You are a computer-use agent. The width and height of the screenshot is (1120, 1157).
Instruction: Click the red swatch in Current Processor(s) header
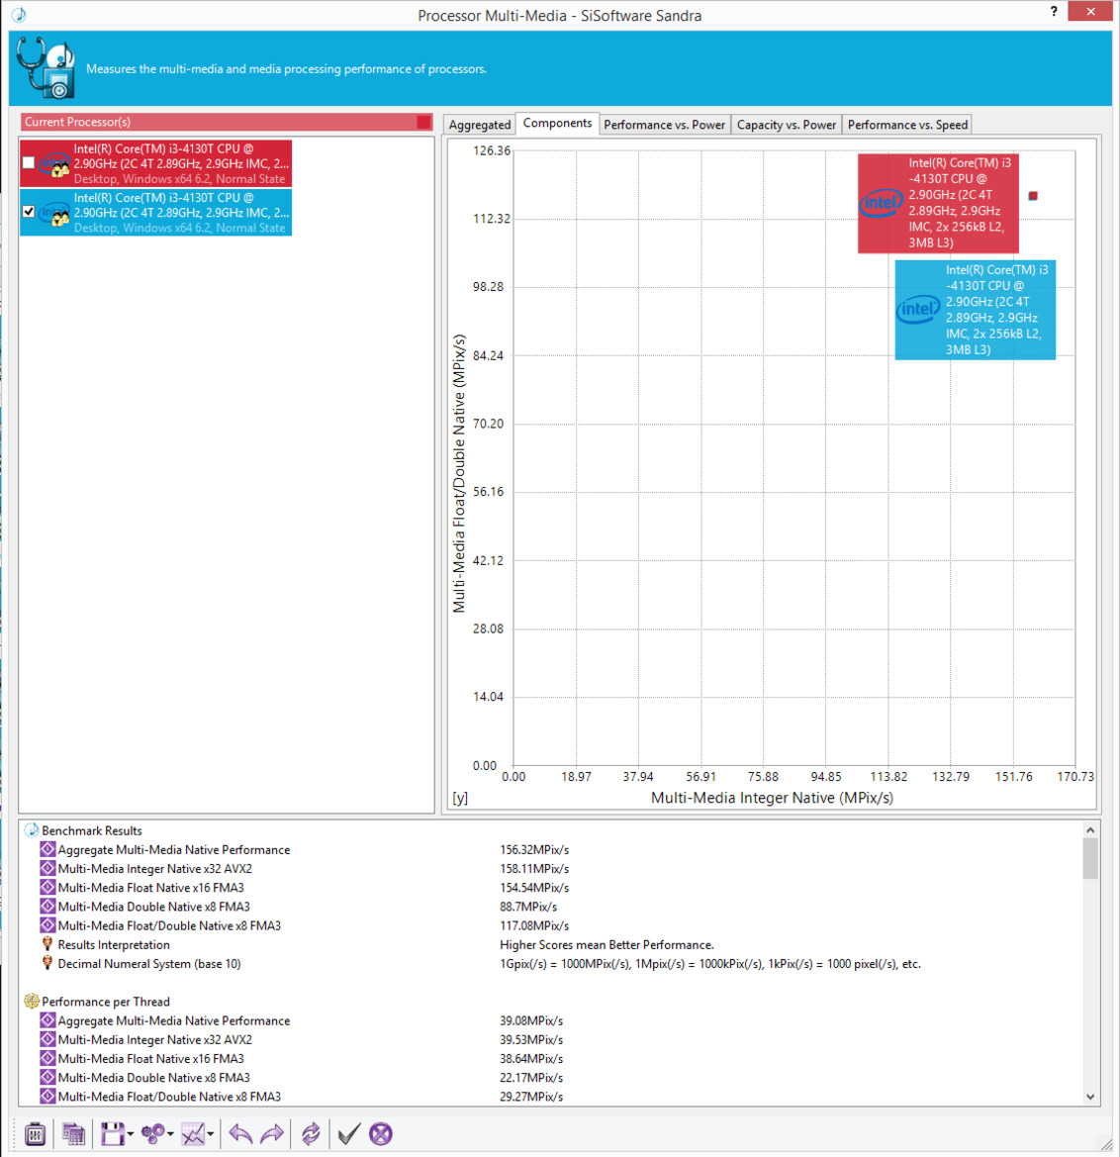coord(423,122)
